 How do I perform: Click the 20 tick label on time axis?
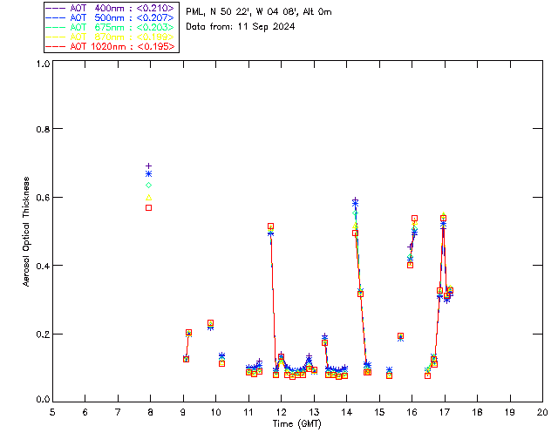pyautogui.click(x=542, y=411)
